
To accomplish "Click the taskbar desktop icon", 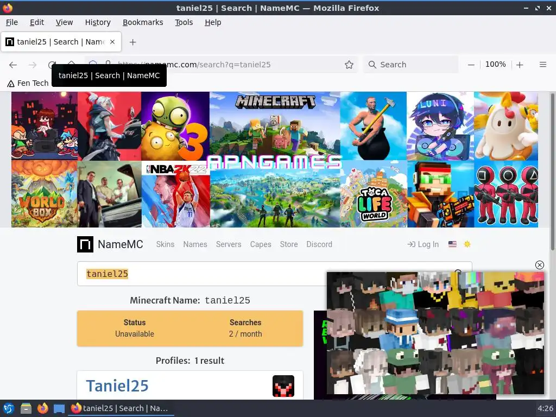I will click(59, 408).
